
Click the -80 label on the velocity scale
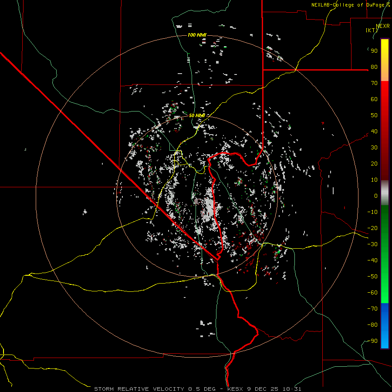point(372,325)
